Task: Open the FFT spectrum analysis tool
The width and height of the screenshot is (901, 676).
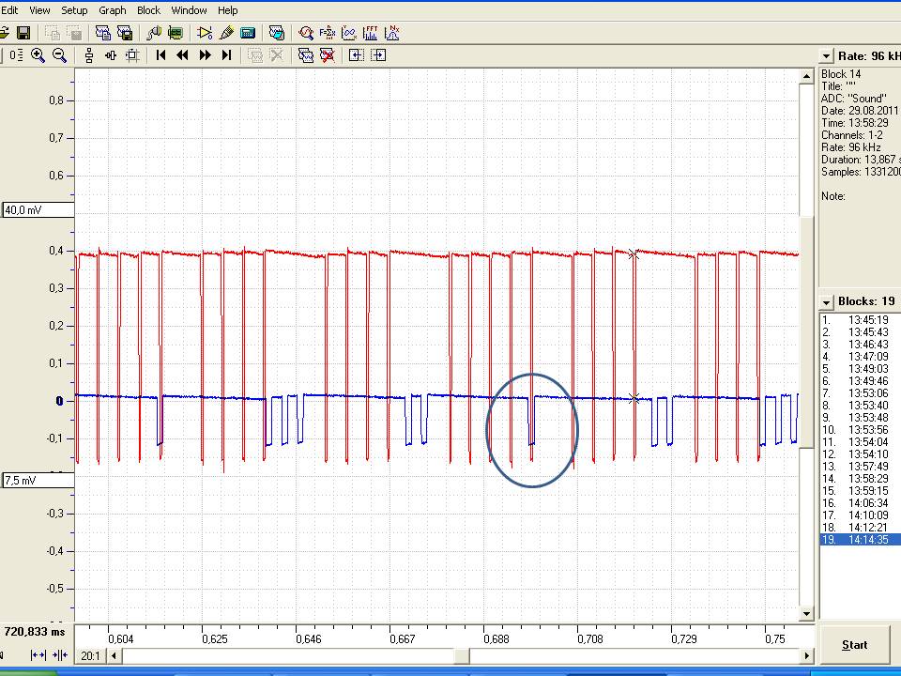Action: coord(371,33)
